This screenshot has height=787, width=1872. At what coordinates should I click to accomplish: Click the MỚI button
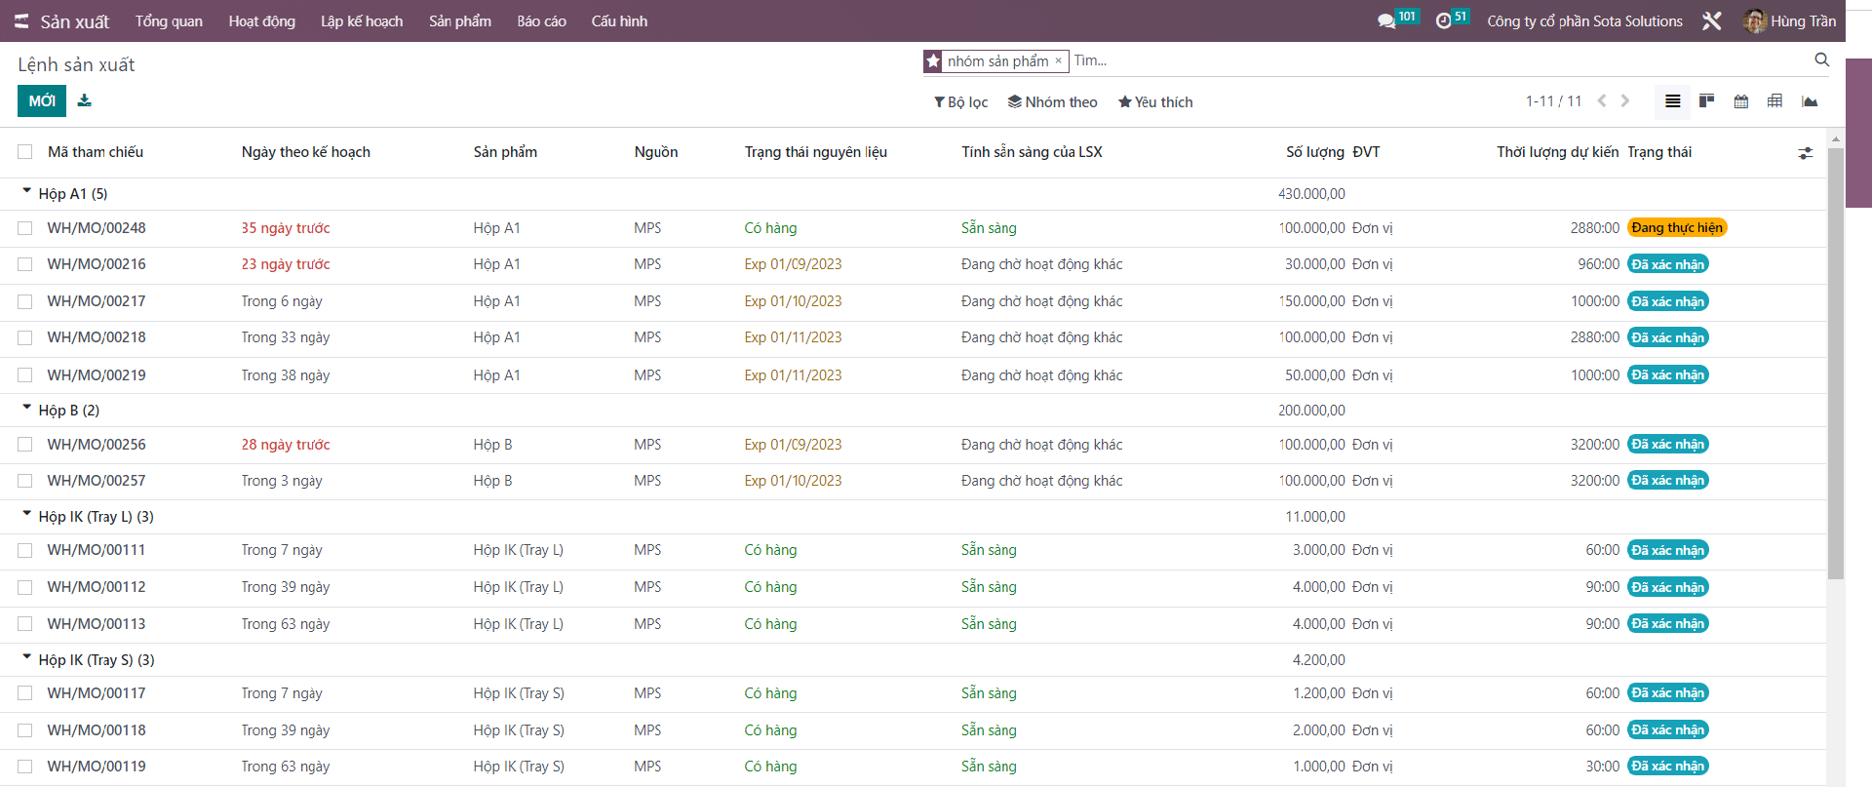pos(42,101)
